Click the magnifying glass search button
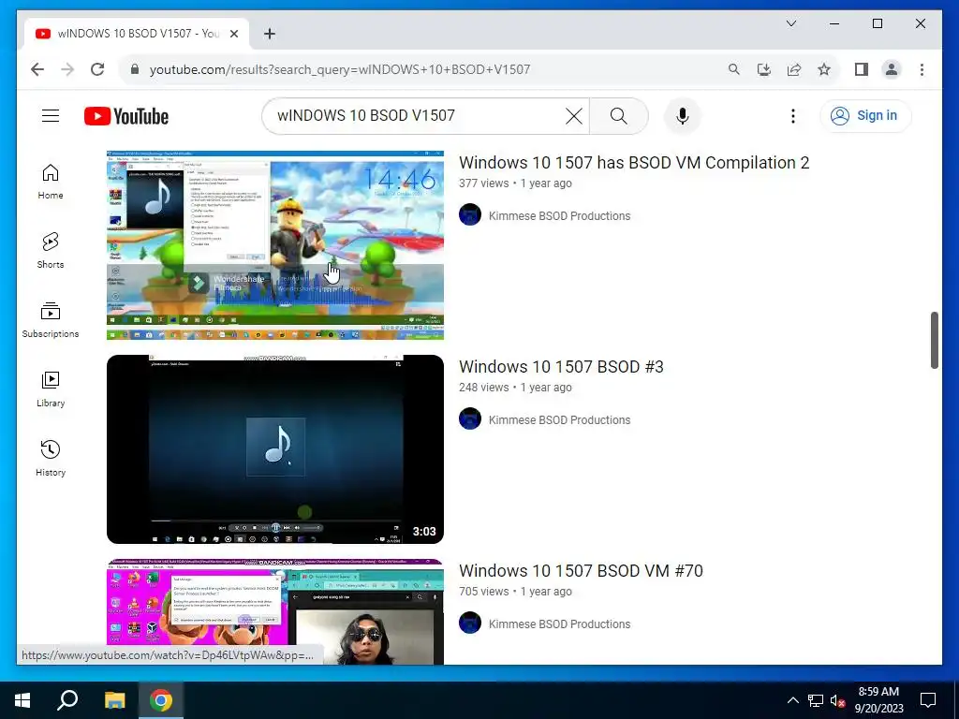Screen dimensions: 959x719 619,115
